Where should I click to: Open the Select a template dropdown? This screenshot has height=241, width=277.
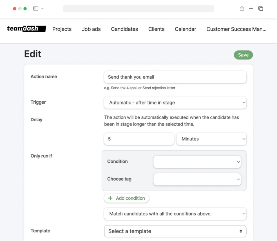175,231
